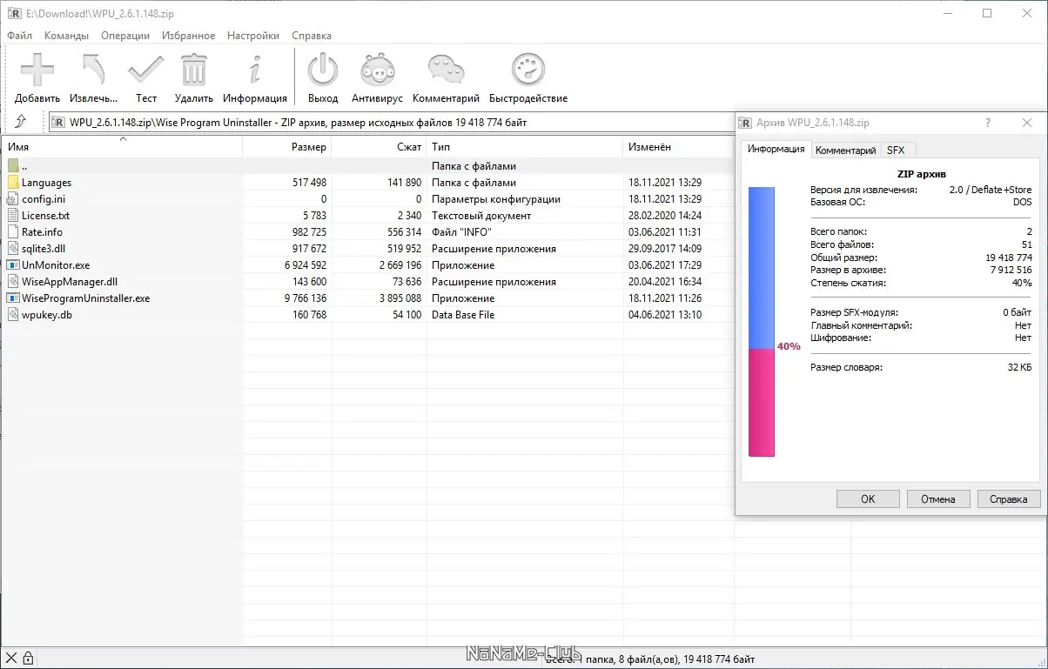
Task: Click the WinRAR app icon in title bar
Action: [x=13, y=13]
